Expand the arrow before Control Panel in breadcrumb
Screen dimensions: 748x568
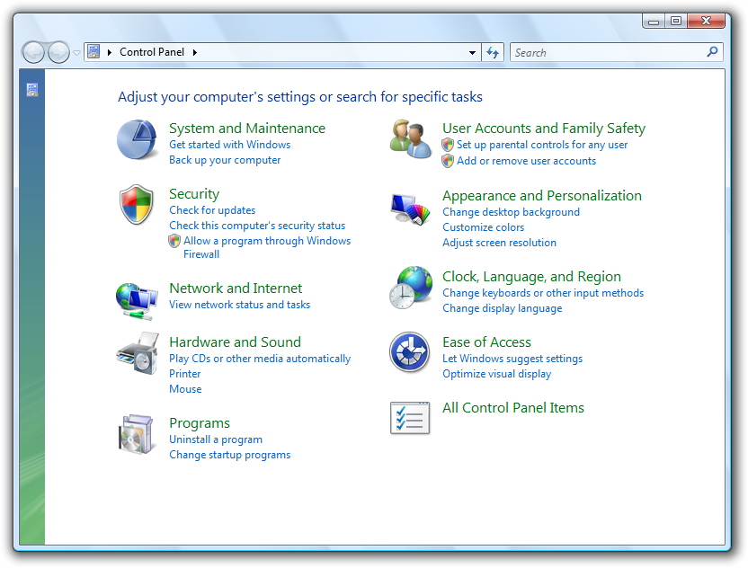tap(110, 52)
